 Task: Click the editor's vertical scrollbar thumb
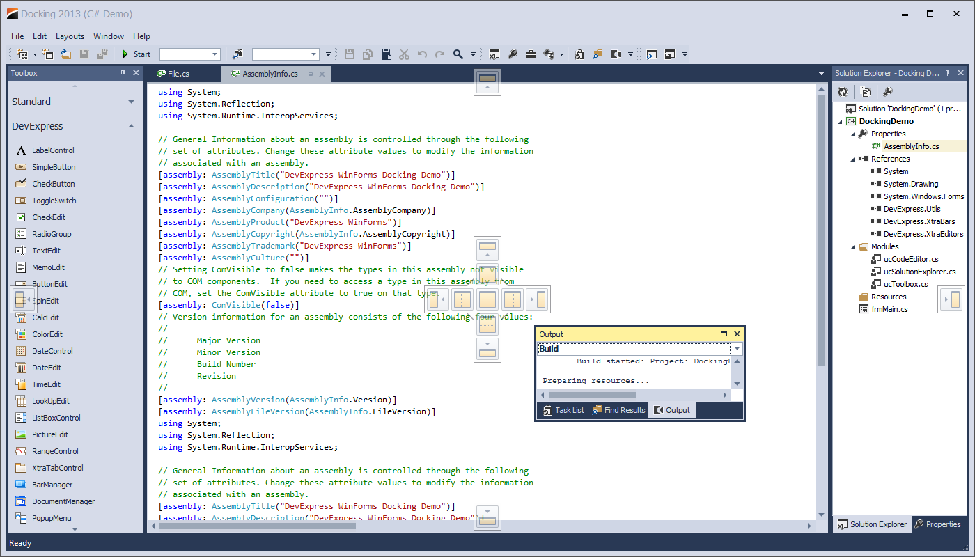pyautogui.click(x=821, y=230)
